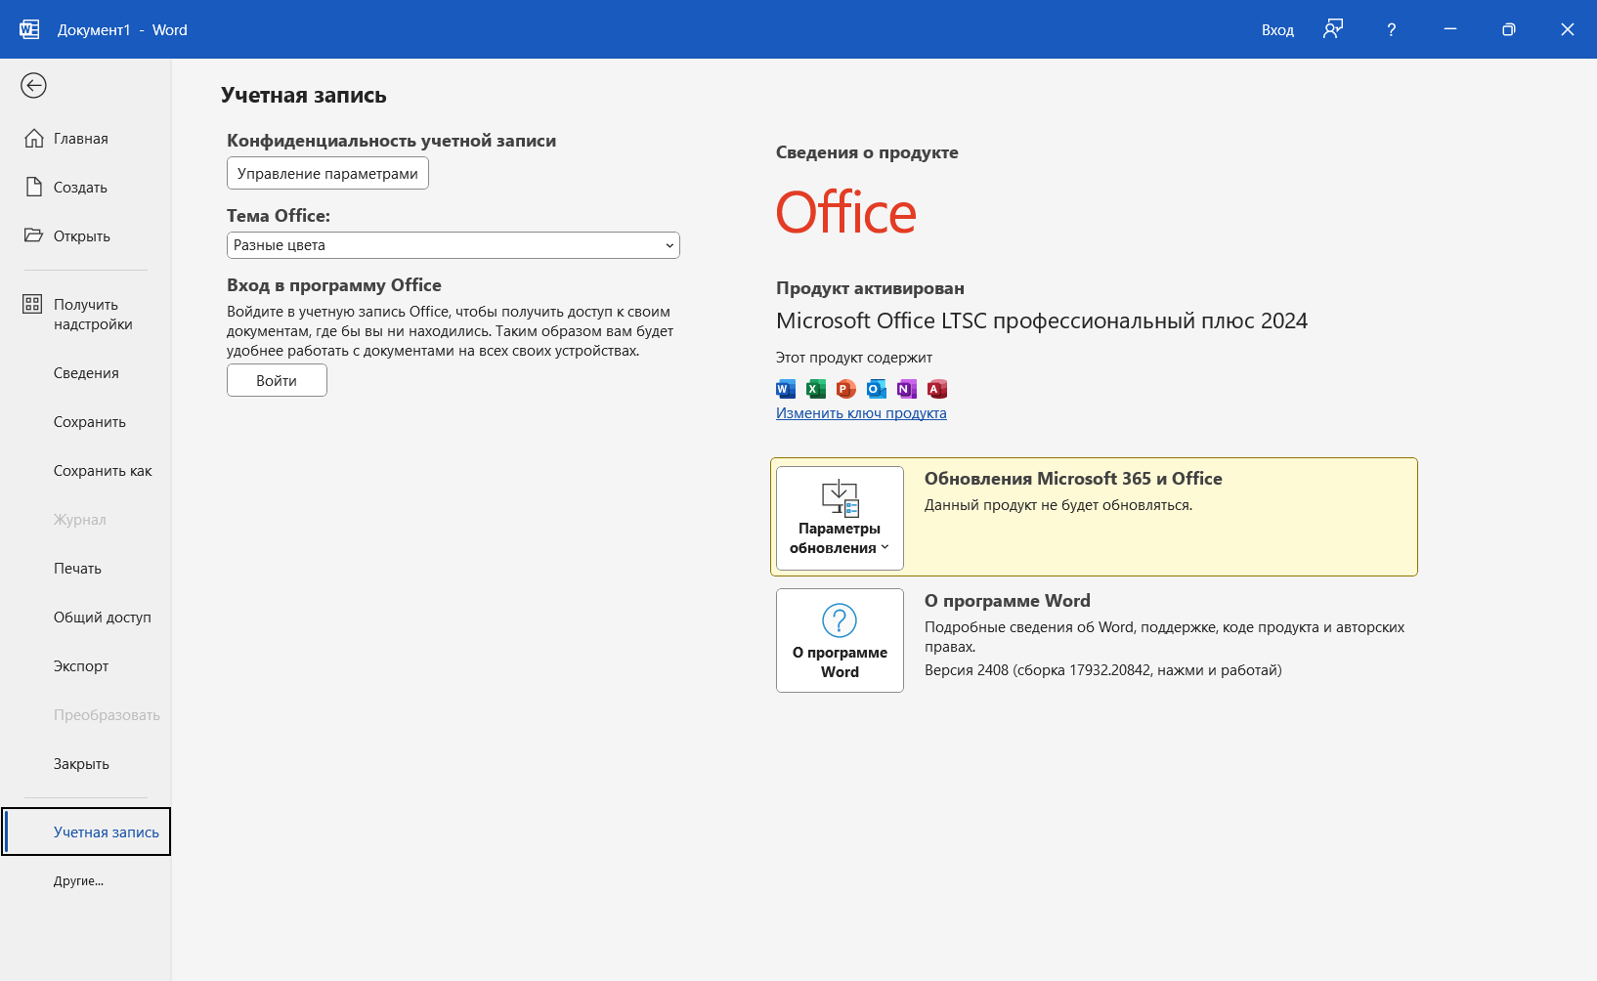Image resolution: width=1597 pixels, height=981 pixels.
Task: Open Общий доступ in the sidebar
Action: [x=86, y=618]
